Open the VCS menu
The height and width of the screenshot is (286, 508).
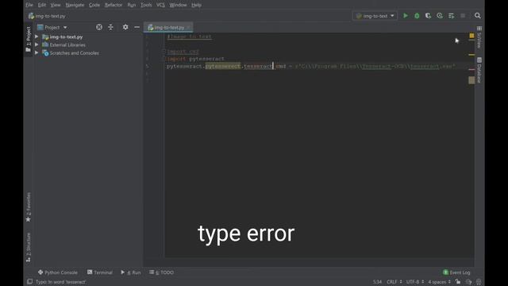160,5
